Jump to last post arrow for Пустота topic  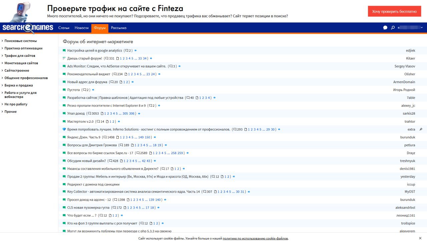[93, 90]
